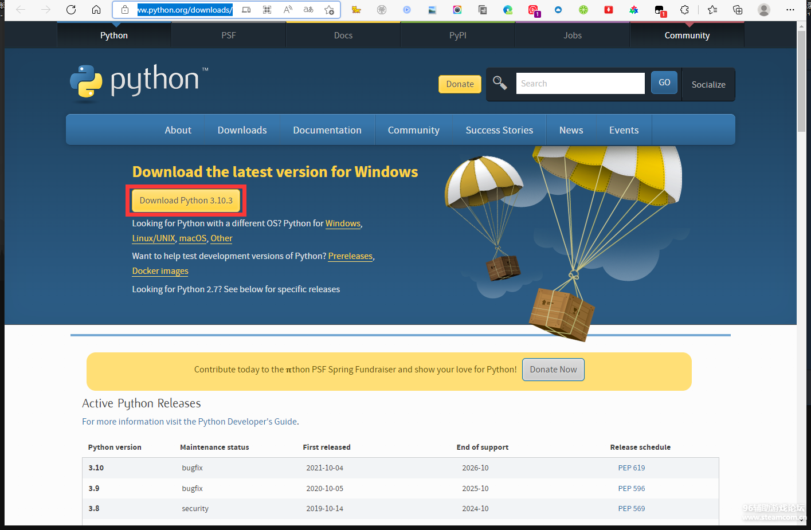Open the Documentation navigation menu

pos(327,130)
